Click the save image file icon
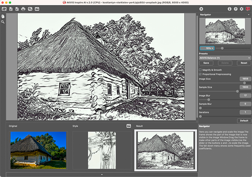The height and width of the screenshot is (177, 252). (x=17, y=9)
